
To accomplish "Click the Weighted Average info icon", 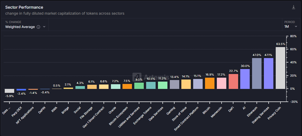I will [x=38, y=27].
